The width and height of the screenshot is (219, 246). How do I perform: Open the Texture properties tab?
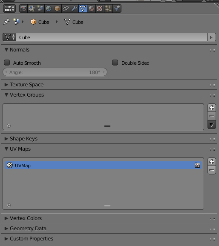pos(100,9)
